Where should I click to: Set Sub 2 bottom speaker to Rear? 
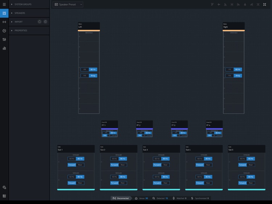tap(123, 183)
